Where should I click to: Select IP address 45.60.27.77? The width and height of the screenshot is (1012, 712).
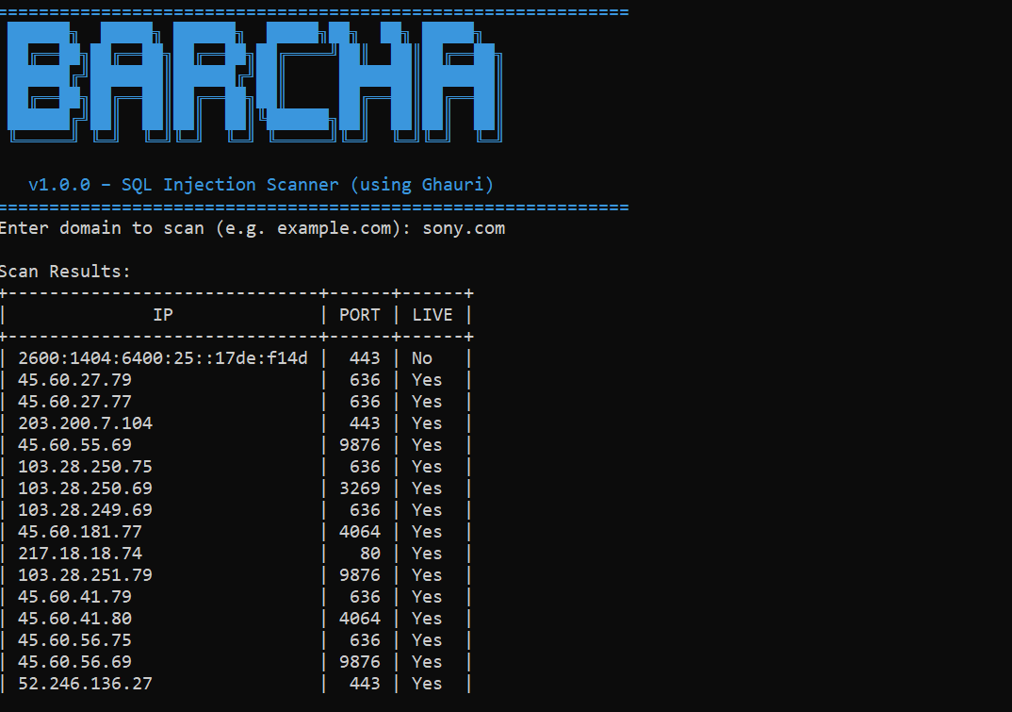(74, 402)
